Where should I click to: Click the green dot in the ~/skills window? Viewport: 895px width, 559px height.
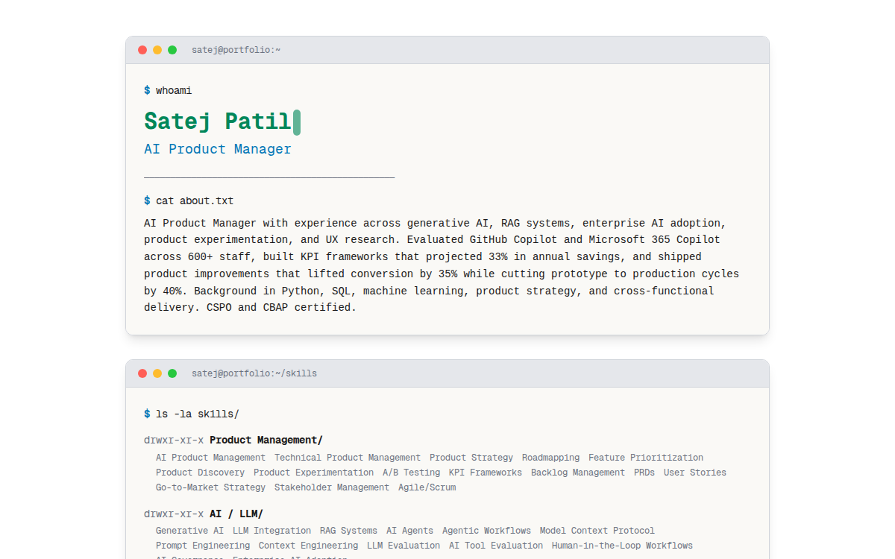172,373
